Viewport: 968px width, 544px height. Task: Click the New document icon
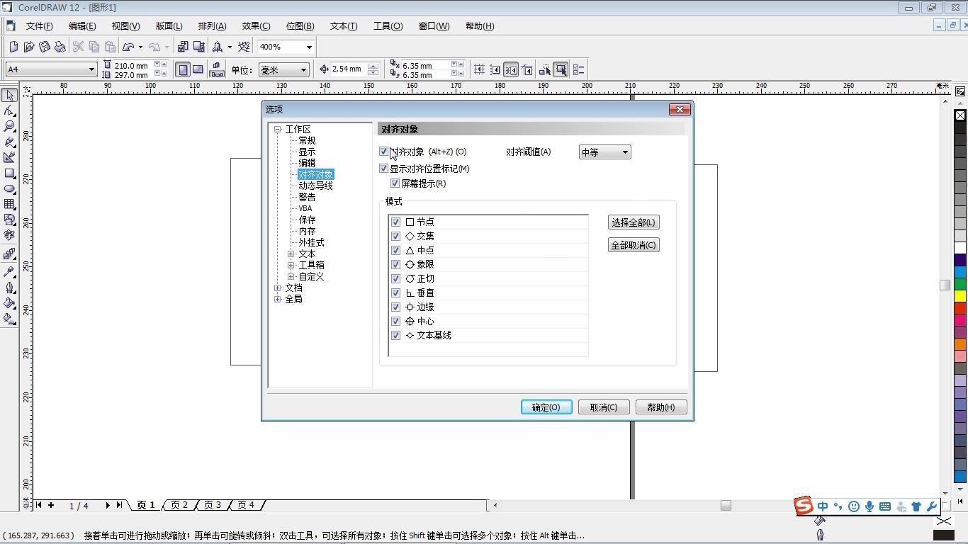coord(13,47)
